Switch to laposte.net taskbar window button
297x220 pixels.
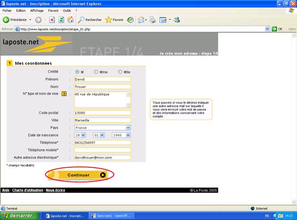(65, 216)
